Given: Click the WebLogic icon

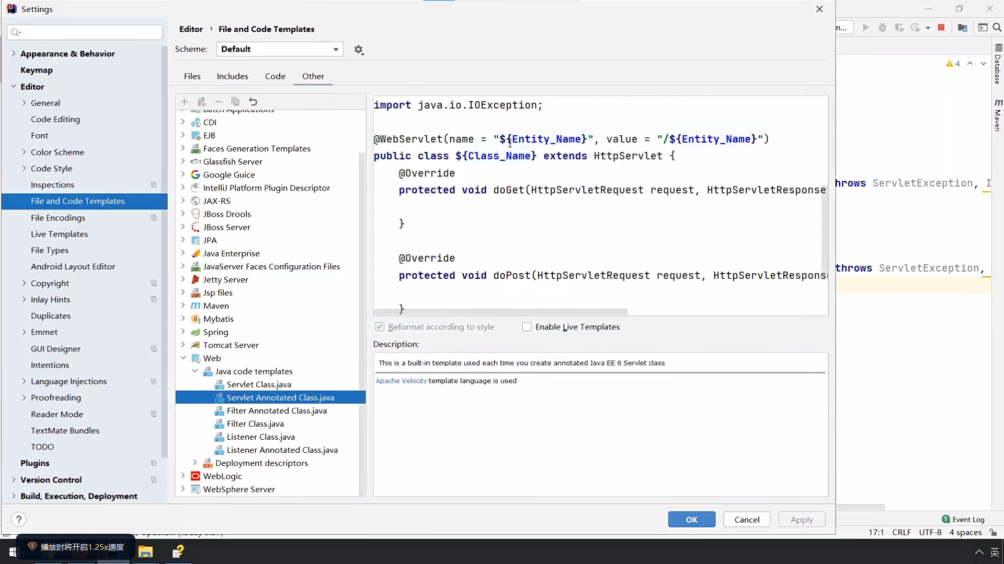Looking at the screenshot, I should 196,476.
